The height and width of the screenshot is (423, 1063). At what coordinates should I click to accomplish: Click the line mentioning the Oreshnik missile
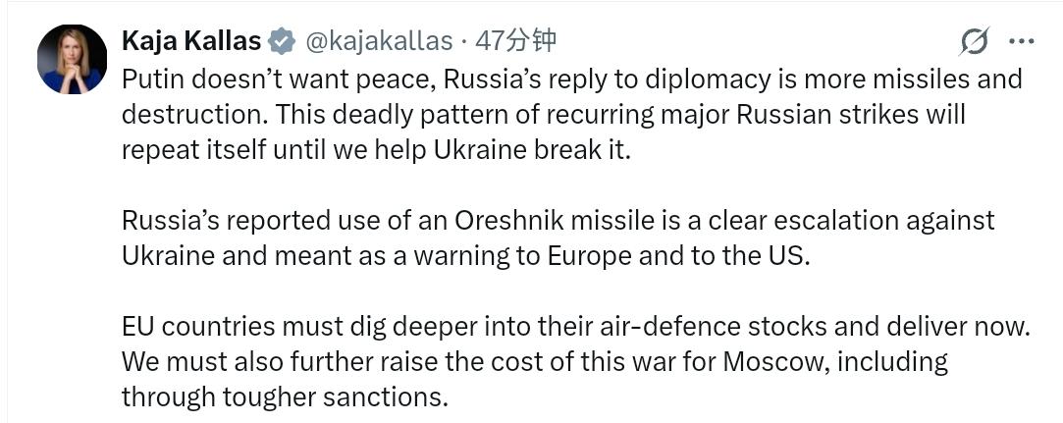click(558, 220)
